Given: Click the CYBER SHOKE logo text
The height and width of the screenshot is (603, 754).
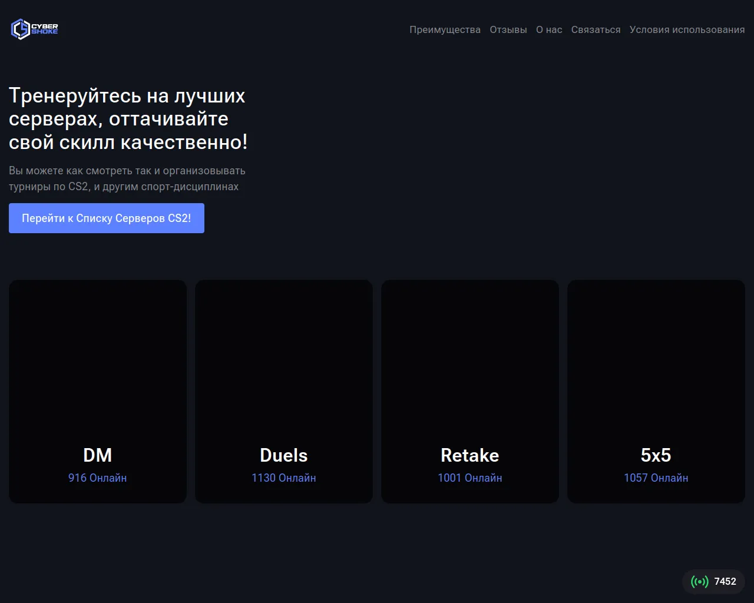Looking at the screenshot, I should (45, 29).
